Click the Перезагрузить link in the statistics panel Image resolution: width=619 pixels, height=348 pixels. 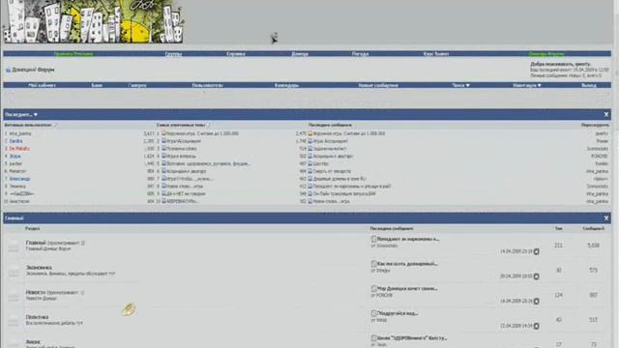595,125
